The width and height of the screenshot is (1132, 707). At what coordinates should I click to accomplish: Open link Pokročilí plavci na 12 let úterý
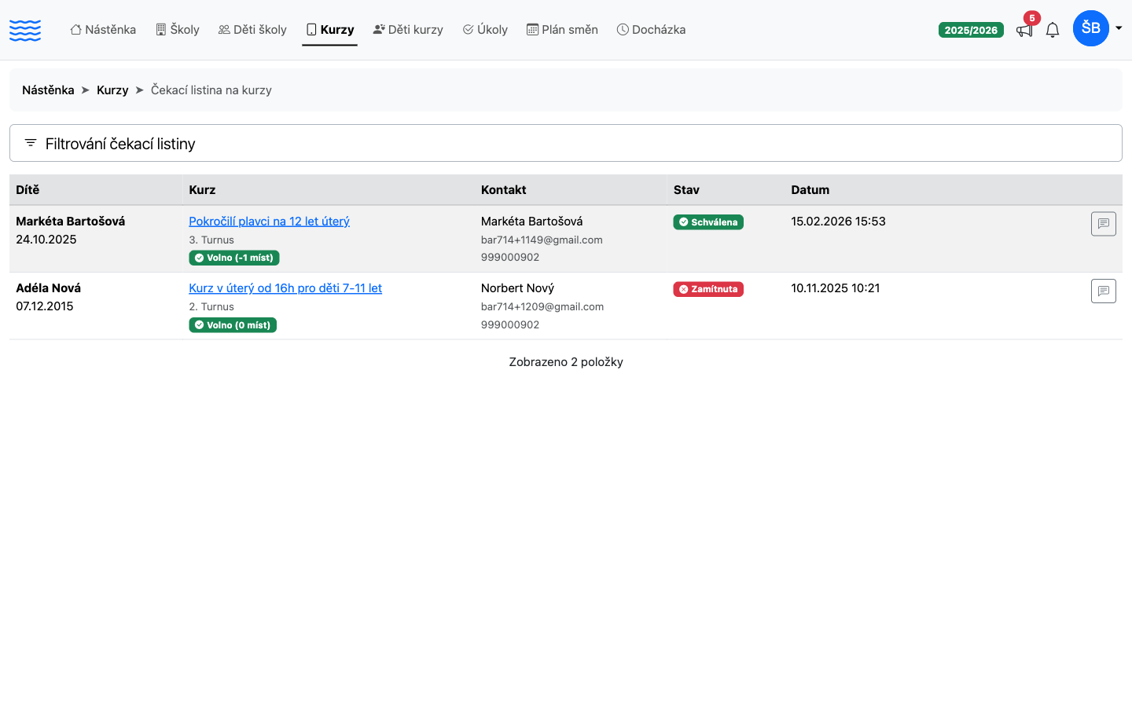[x=269, y=222]
